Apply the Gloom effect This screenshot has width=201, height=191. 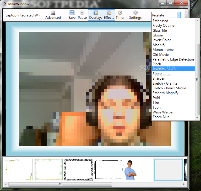(173, 35)
